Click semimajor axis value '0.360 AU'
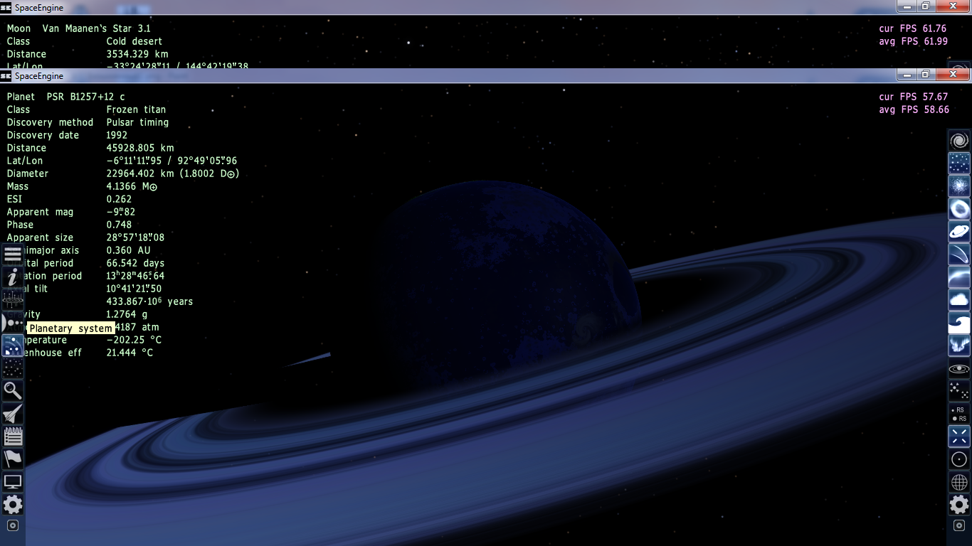 128,250
